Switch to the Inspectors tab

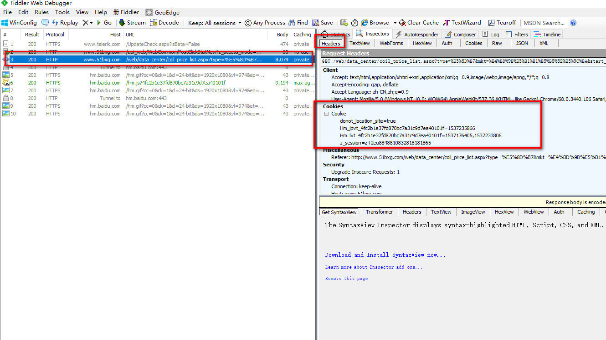pyautogui.click(x=373, y=34)
